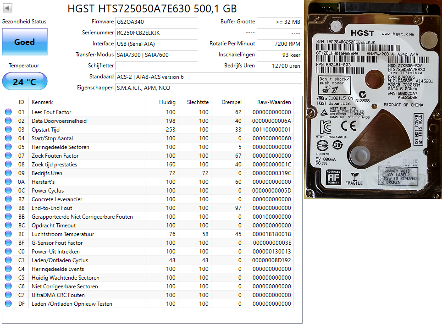This screenshot has height=325, width=442.
Task: Click the Interface field USB (Serial ATA)
Action: [156, 44]
